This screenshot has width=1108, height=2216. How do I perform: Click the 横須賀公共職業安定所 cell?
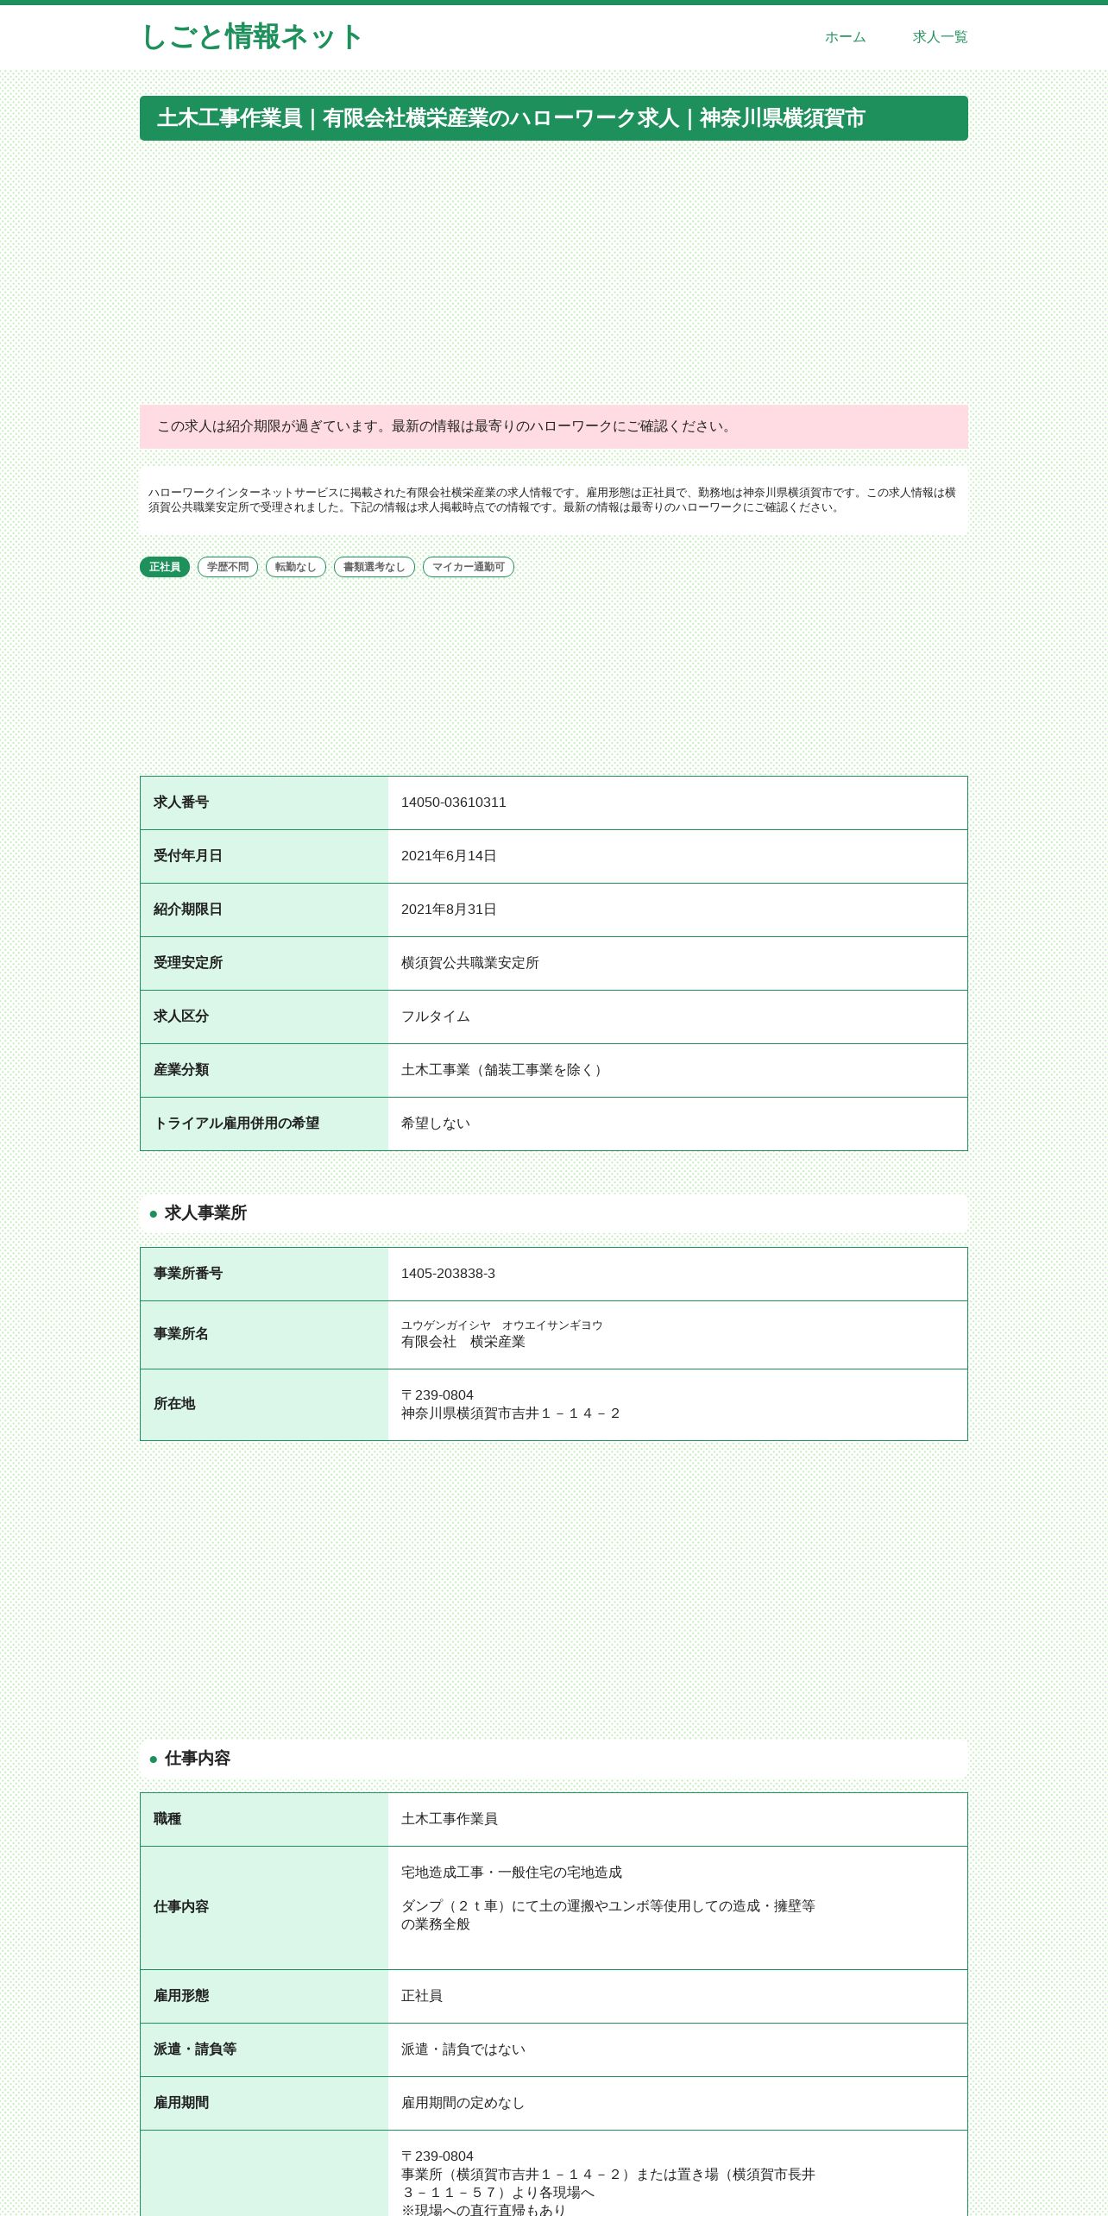tap(677, 963)
